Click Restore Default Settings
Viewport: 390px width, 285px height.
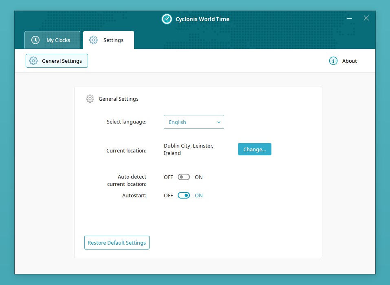(x=117, y=243)
